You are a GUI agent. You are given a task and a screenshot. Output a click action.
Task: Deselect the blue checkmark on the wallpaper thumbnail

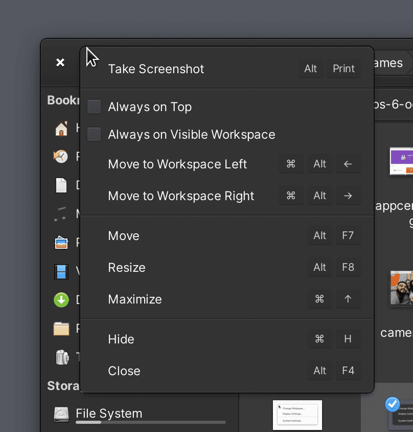point(392,404)
